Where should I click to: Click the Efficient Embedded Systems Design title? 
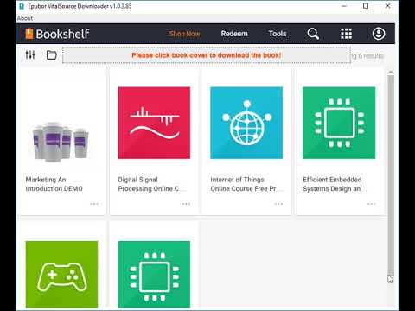click(x=335, y=184)
